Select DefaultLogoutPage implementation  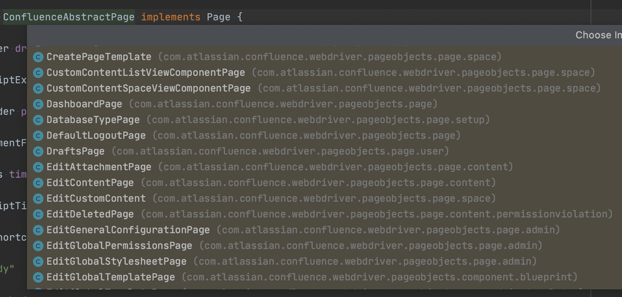(324, 136)
